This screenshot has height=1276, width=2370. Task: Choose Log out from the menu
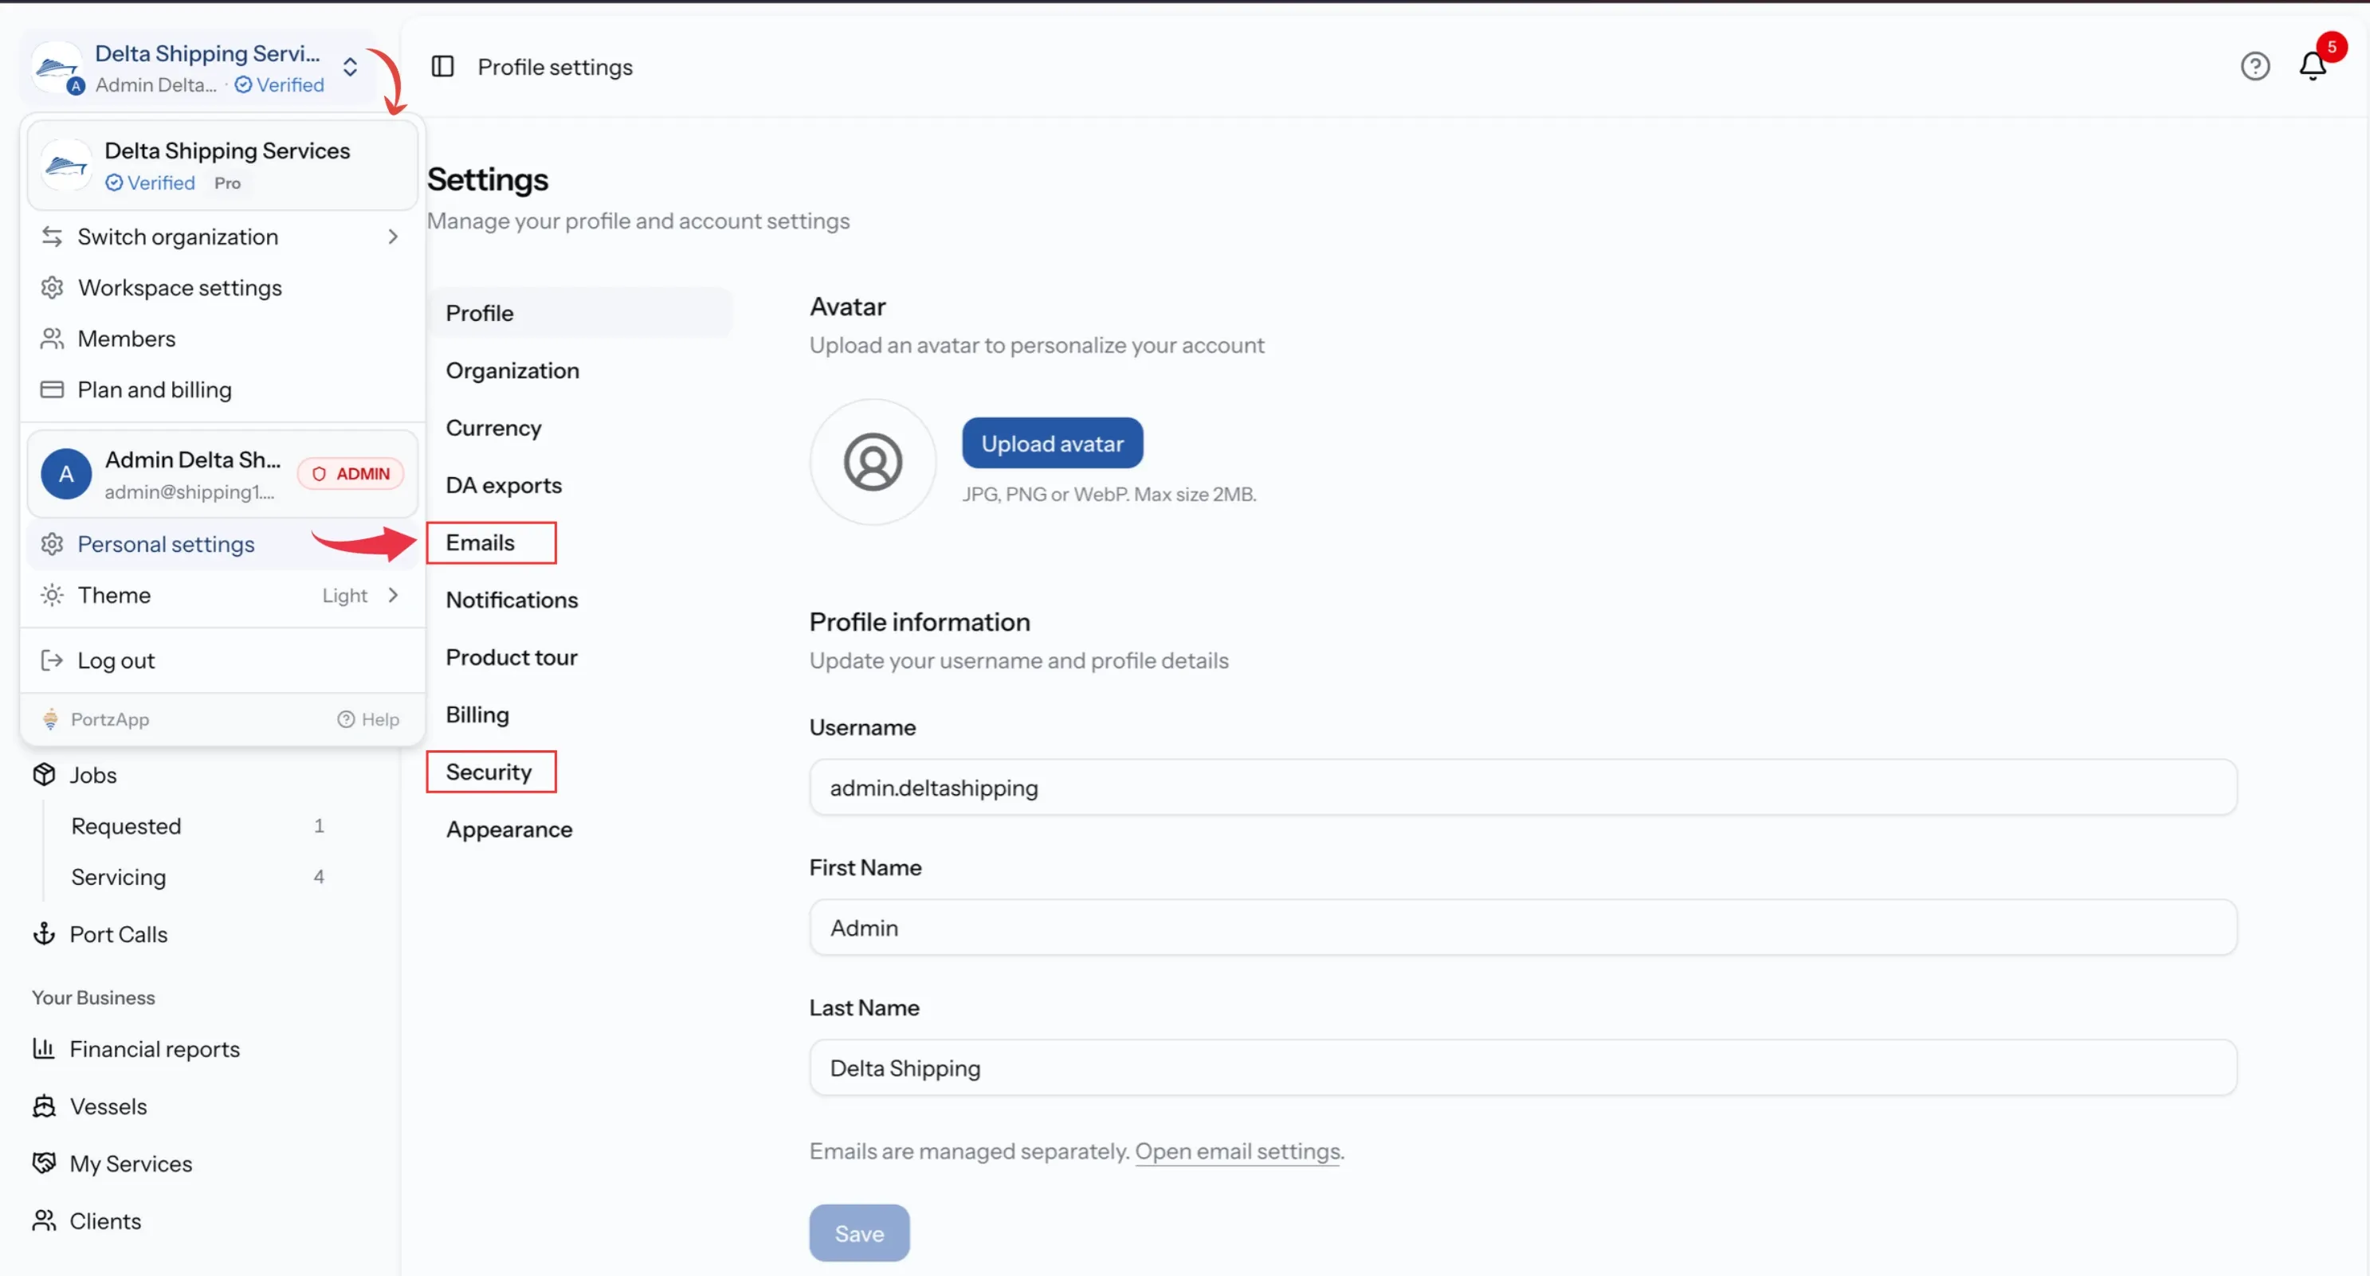pyautogui.click(x=222, y=660)
